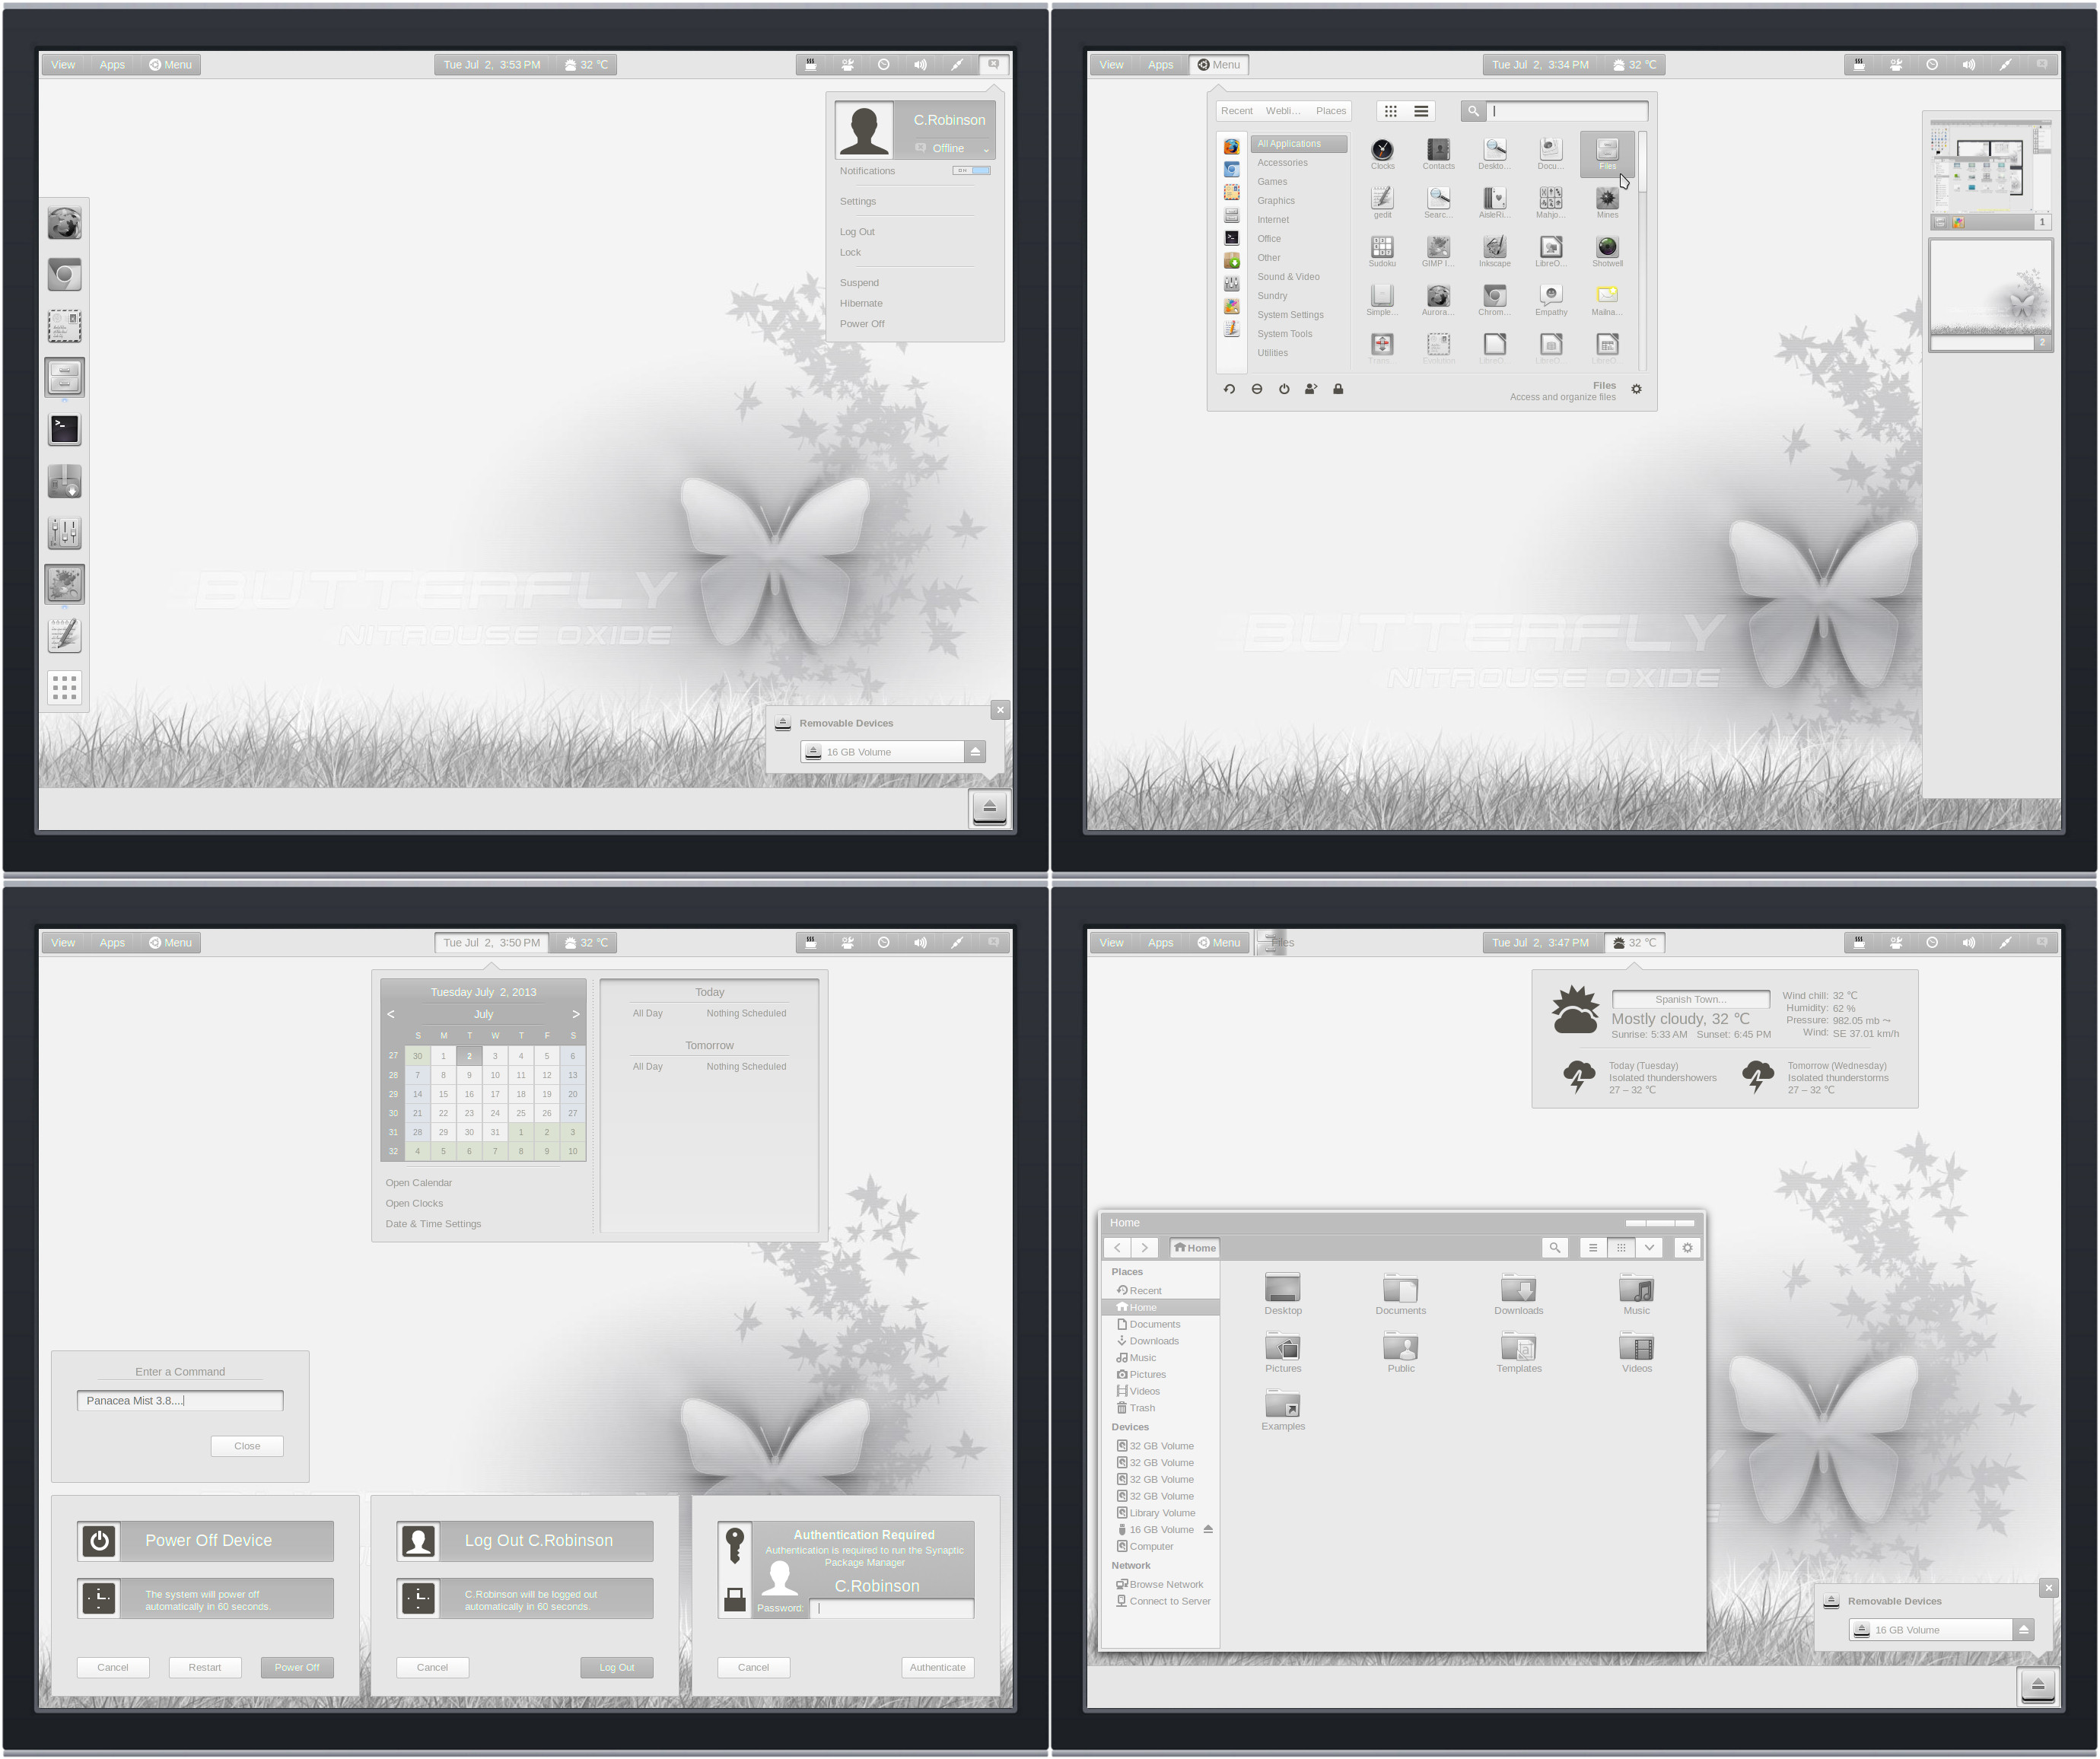Open the Mahjongg game icon
The height and width of the screenshot is (1759, 2100).
(1551, 203)
